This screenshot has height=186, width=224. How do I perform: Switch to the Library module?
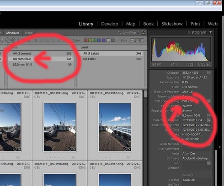(86, 24)
